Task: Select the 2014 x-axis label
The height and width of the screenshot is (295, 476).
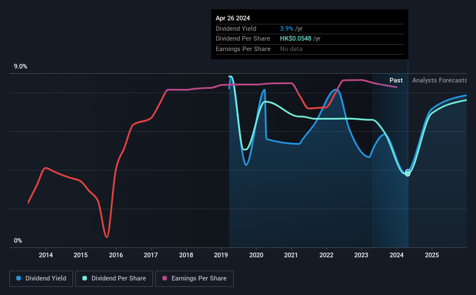Action: pyautogui.click(x=46, y=255)
